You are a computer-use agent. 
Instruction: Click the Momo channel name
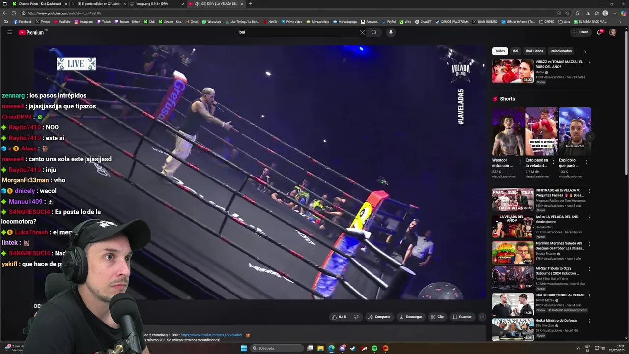click(540, 72)
